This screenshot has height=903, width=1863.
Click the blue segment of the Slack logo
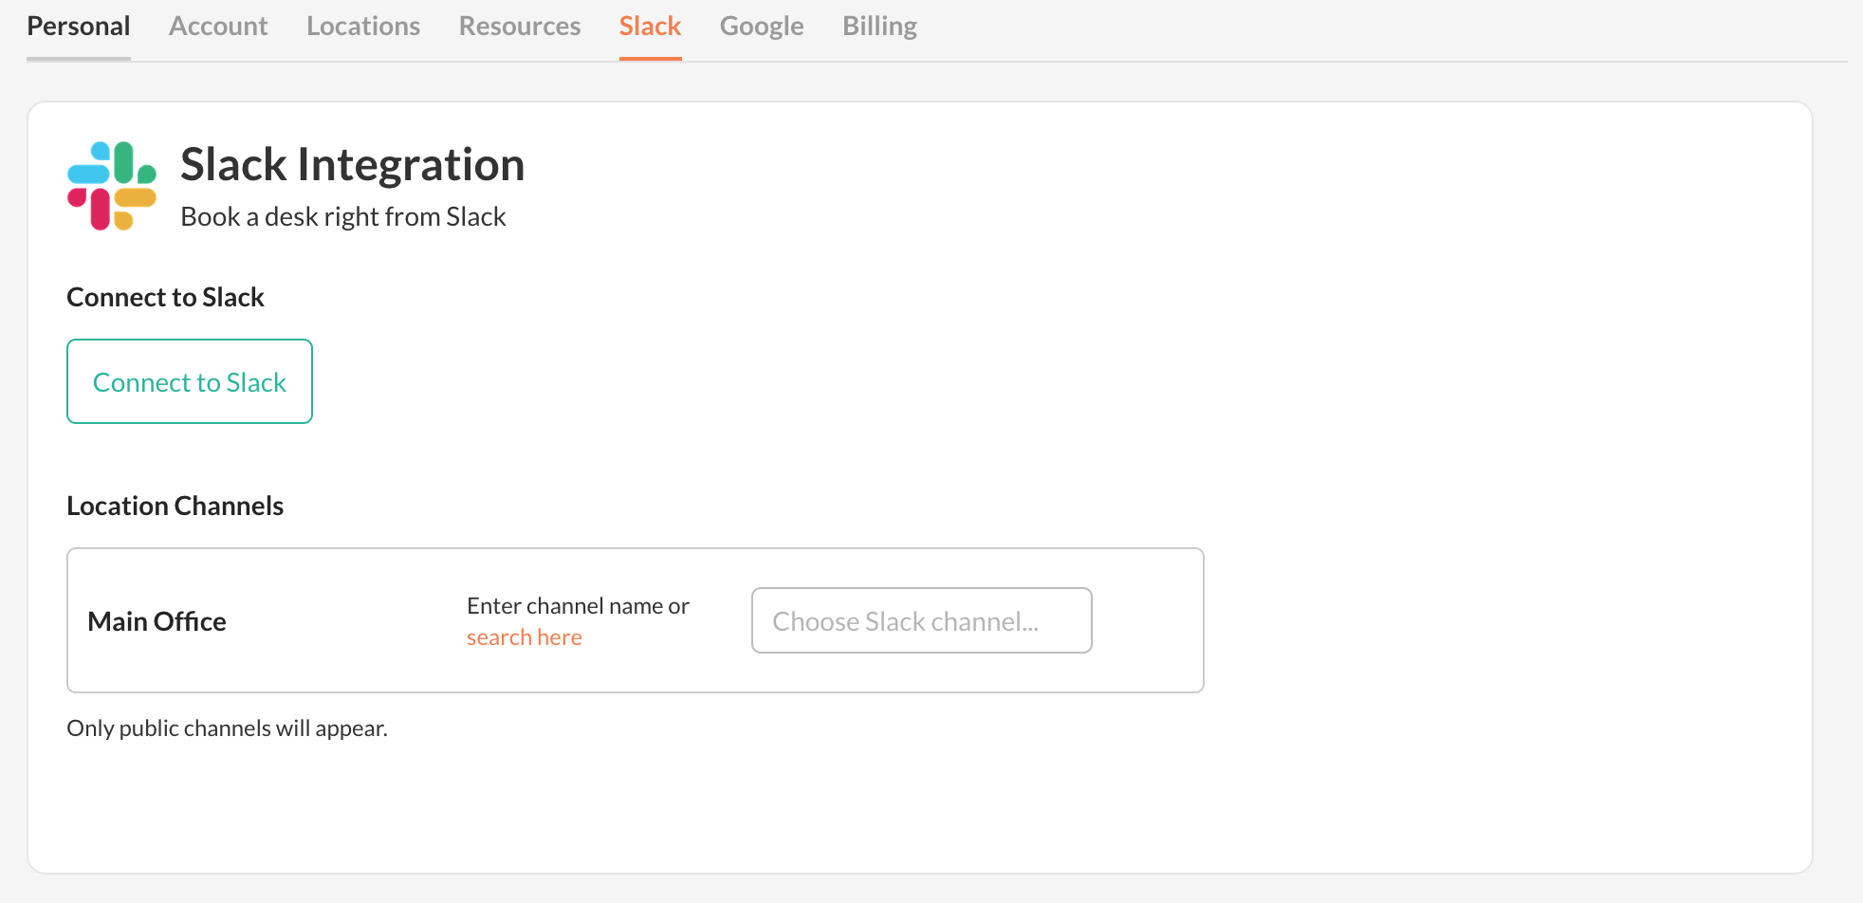point(89,173)
